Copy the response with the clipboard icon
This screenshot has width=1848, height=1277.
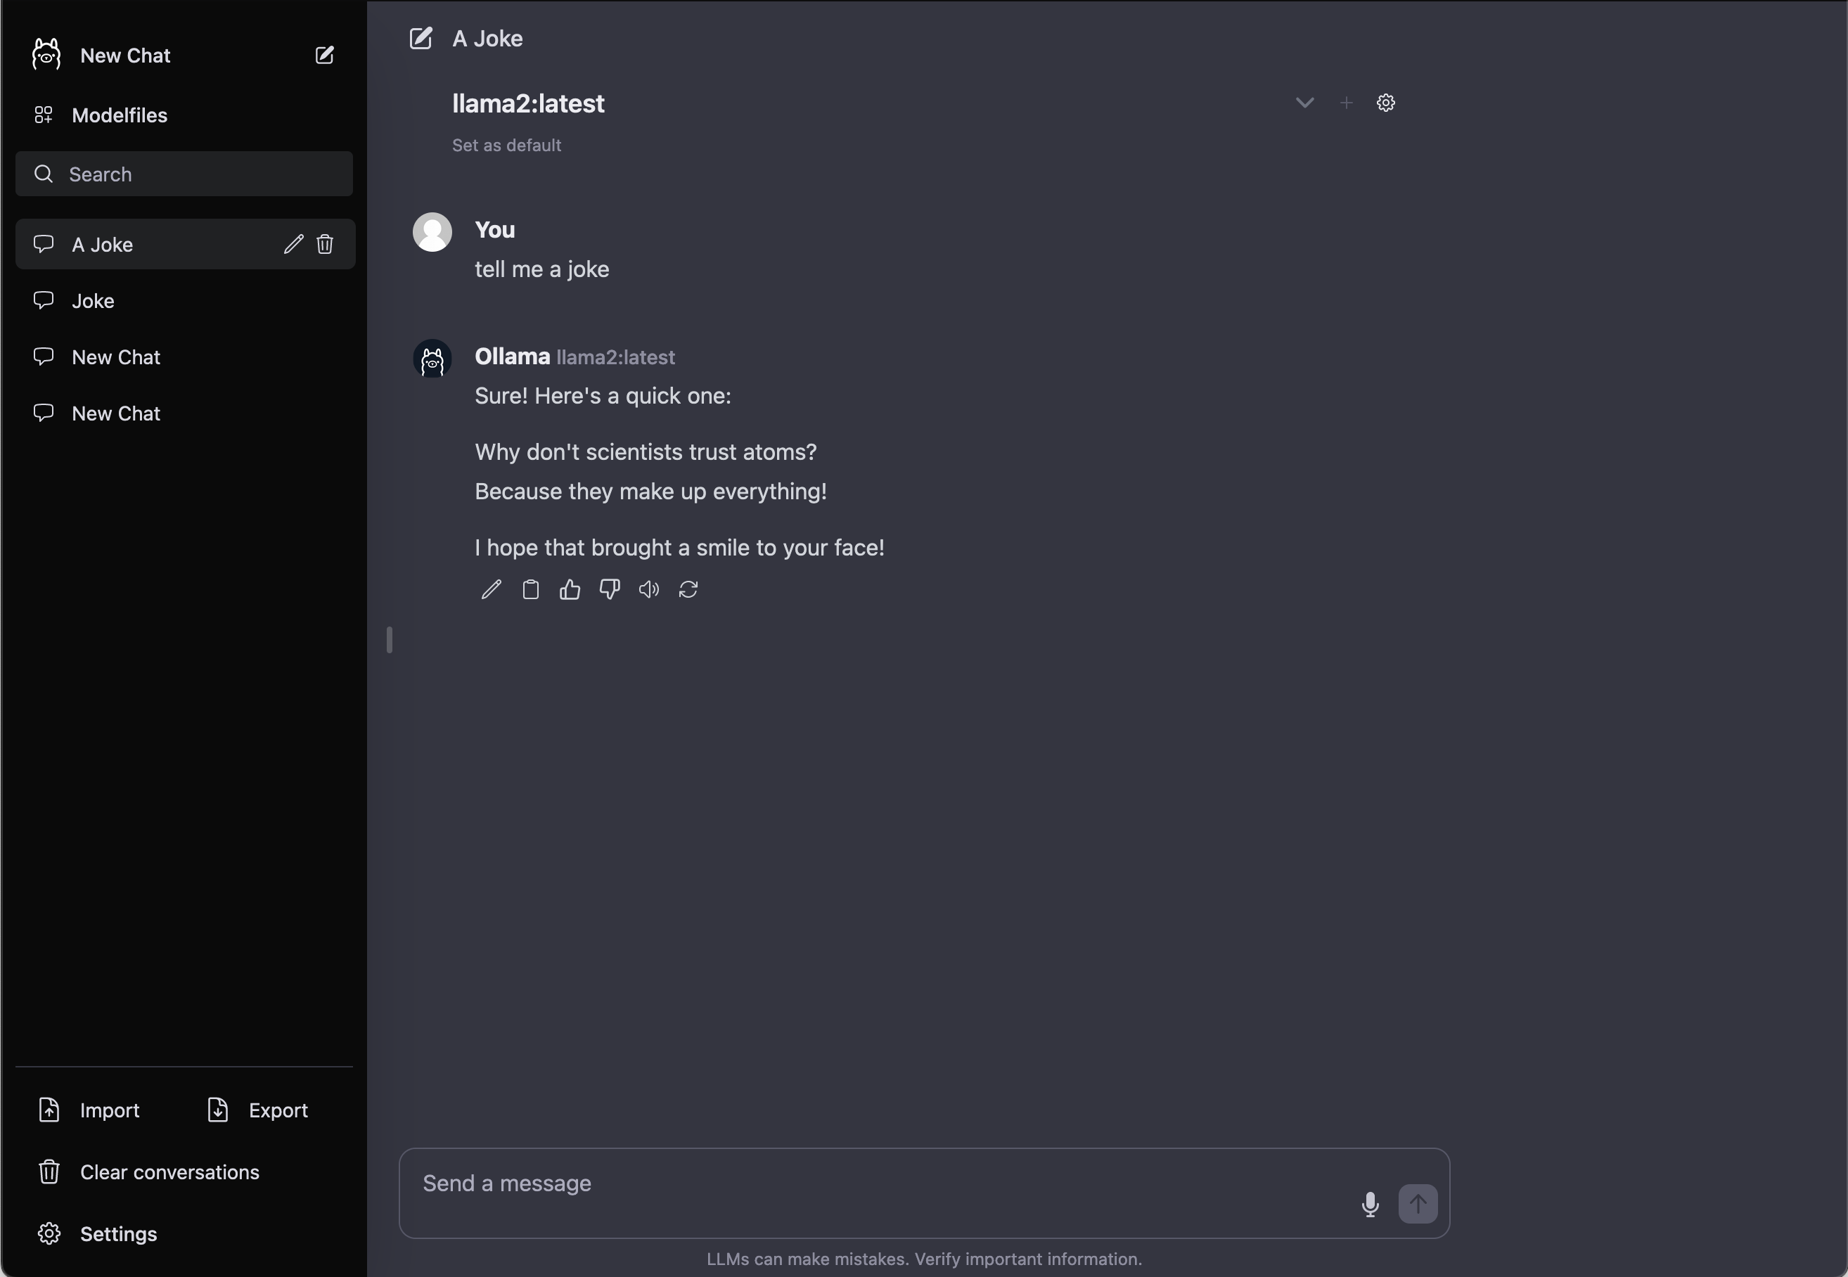tap(530, 590)
